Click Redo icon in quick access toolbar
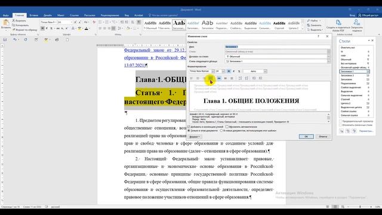The width and height of the screenshot is (382, 215). pos(26,40)
